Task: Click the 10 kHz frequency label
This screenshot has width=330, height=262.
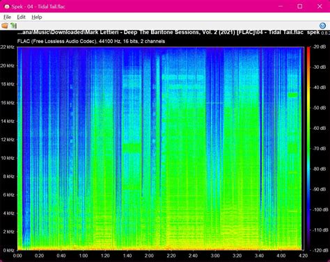Action: [8, 158]
